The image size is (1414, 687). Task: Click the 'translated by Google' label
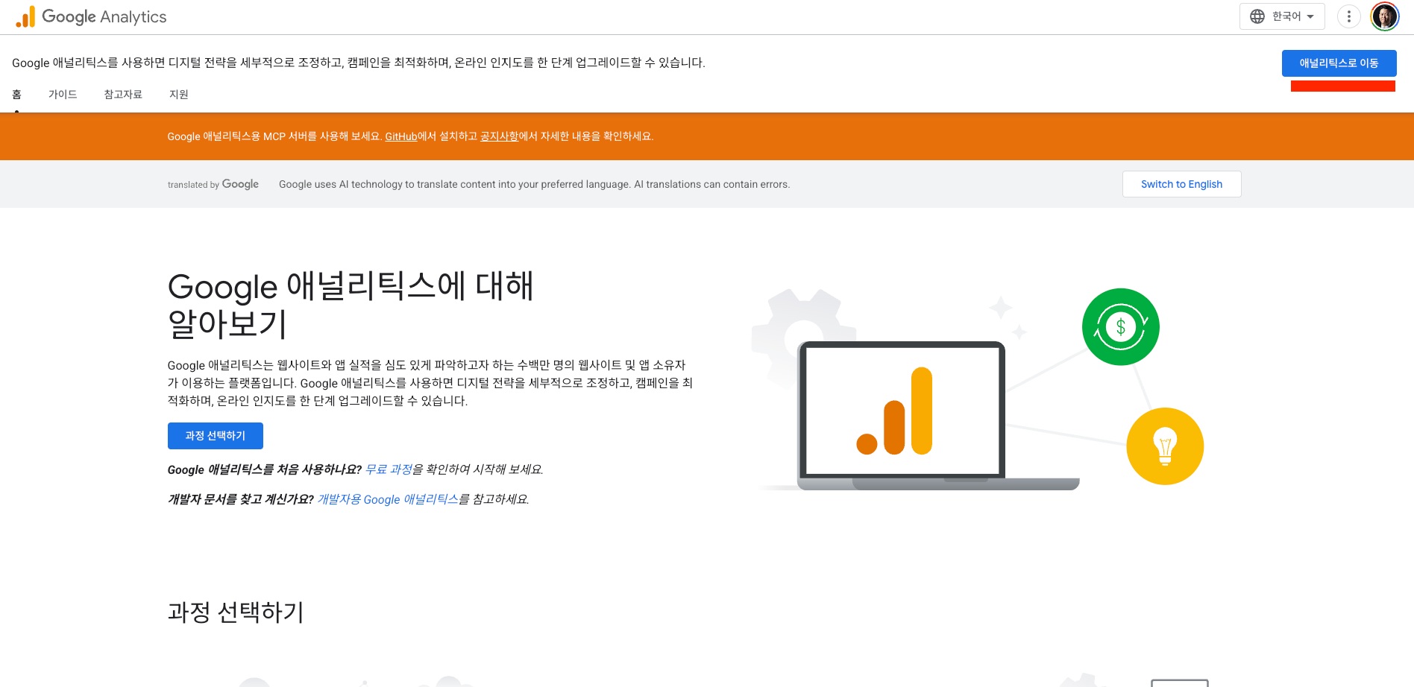pyautogui.click(x=213, y=184)
